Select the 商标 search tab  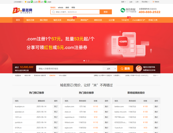67,7
